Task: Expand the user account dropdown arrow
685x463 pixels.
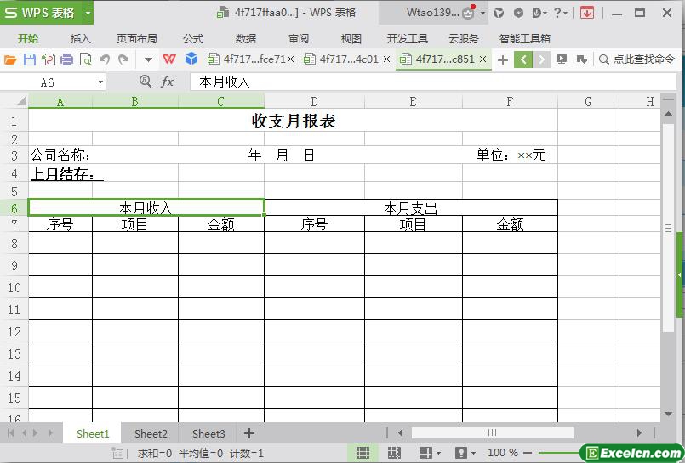Action: 482,13
